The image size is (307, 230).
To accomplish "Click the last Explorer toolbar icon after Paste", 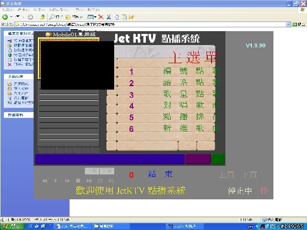I will pos(131,17).
